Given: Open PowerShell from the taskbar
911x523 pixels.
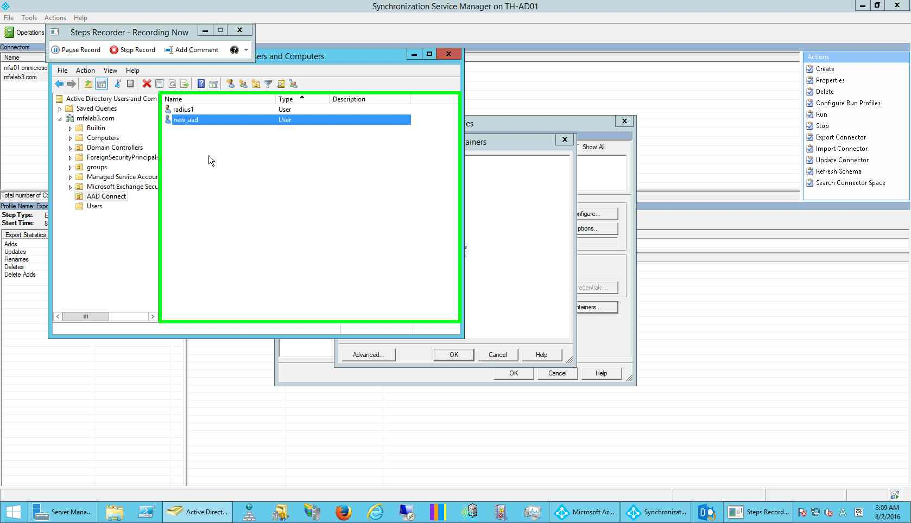Looking at the screenshot, I should coord(146,512).
